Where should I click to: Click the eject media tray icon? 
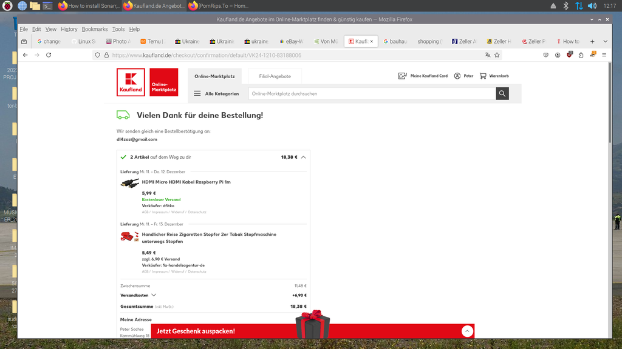[553, 5]
